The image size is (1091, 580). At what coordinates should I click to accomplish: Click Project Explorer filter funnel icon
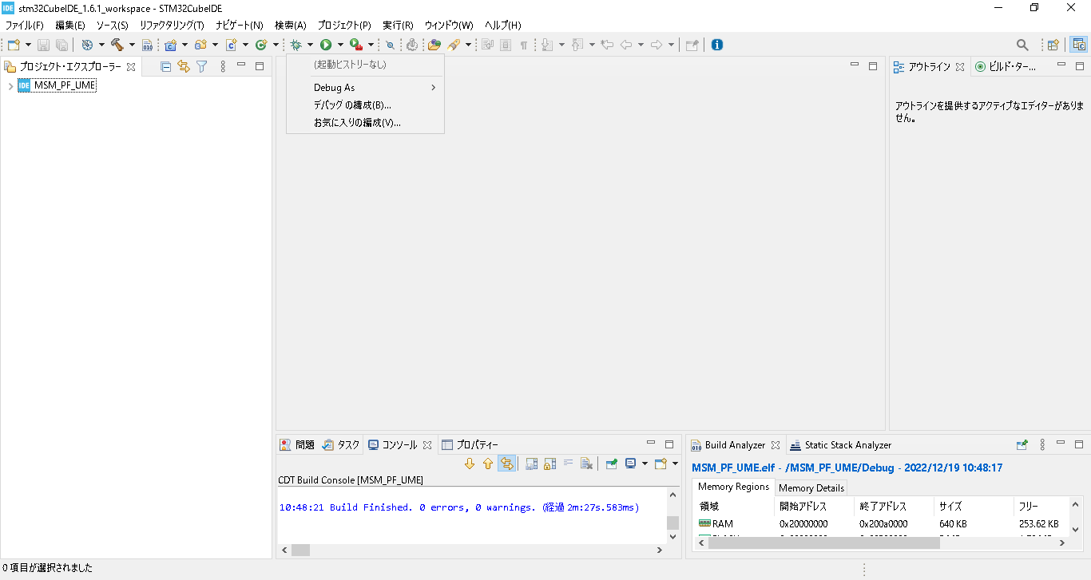(x=202, y=66)
